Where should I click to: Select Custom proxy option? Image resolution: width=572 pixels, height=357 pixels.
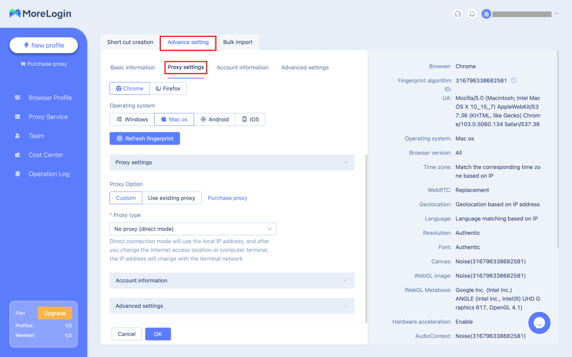[126, 198]
